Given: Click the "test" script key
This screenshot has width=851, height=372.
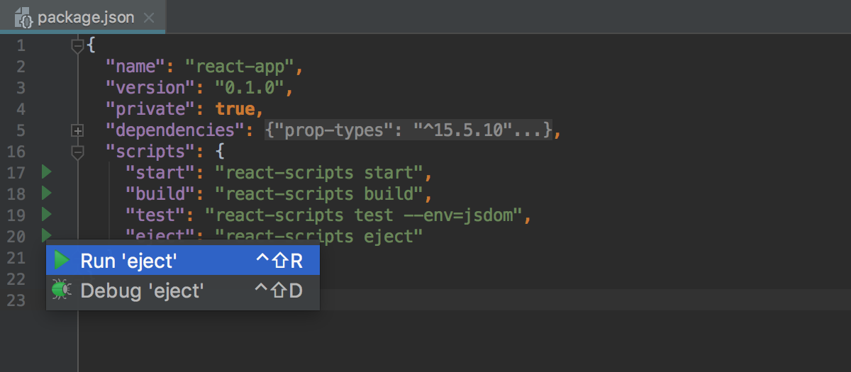Looking at the screenshot, I should [155, 215].
